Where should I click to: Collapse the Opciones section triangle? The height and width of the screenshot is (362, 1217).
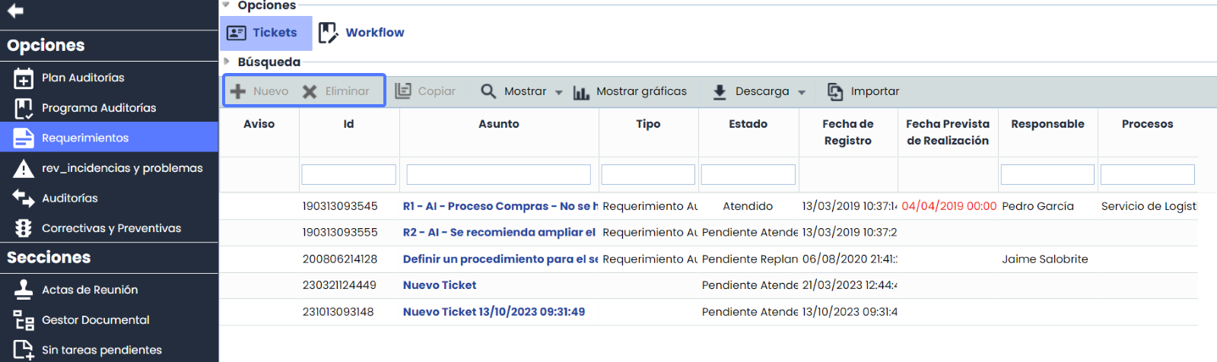(226, 5)
